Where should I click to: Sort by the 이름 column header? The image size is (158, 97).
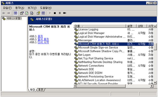pyautogui.click(x=100, y=26)
